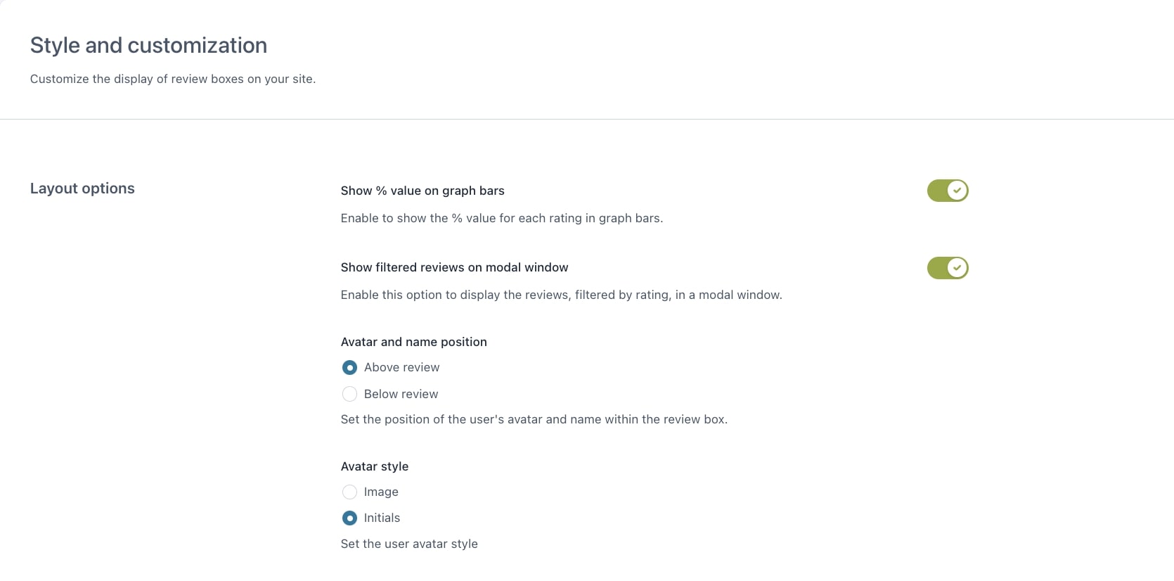Click the 'Layout options' section title
The width and height of the screenshot is (1174, 581).
click(82, 189)
